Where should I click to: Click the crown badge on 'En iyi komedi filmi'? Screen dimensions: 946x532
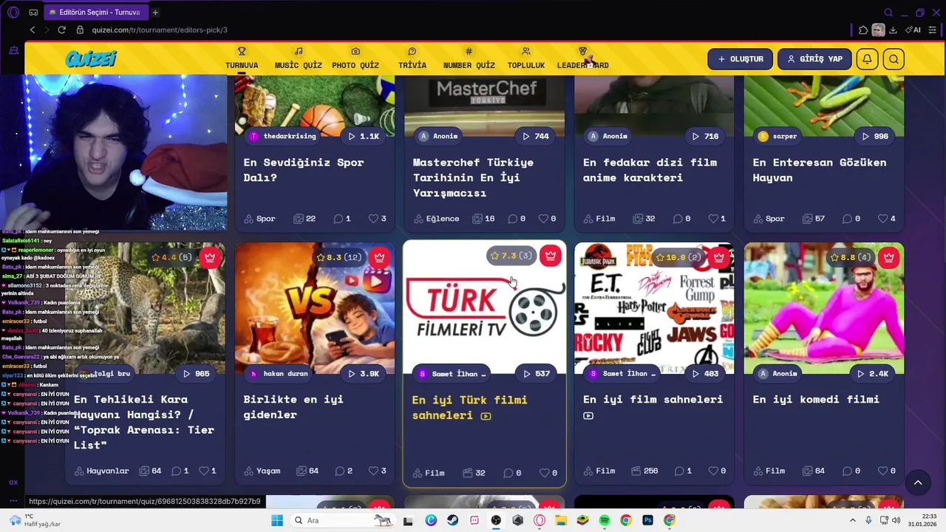click(x=888, y=257)
